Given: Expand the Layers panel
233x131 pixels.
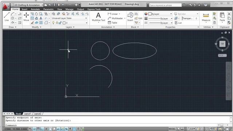Looking at the screenshot, I should (x=70, y=27).
